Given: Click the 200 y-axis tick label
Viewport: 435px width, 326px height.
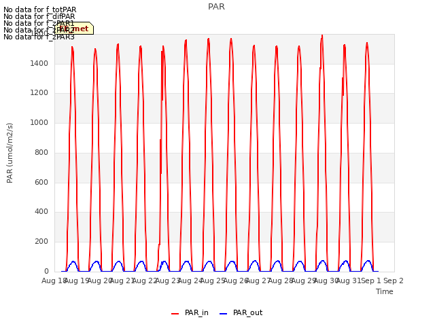Looking at the screenshot, I should (41, 242).
